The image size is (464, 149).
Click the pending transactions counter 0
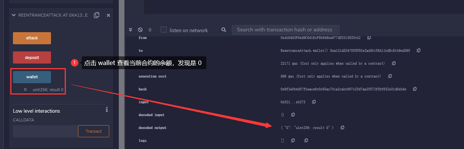pos(150,29)
